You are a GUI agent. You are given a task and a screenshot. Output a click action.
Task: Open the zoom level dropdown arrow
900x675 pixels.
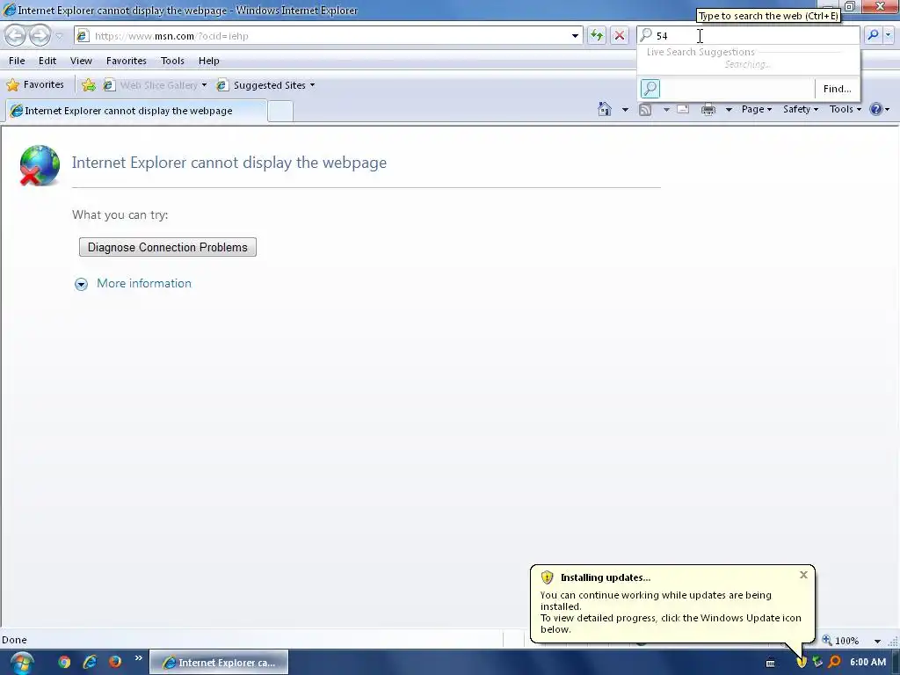[x=877, y=641]
